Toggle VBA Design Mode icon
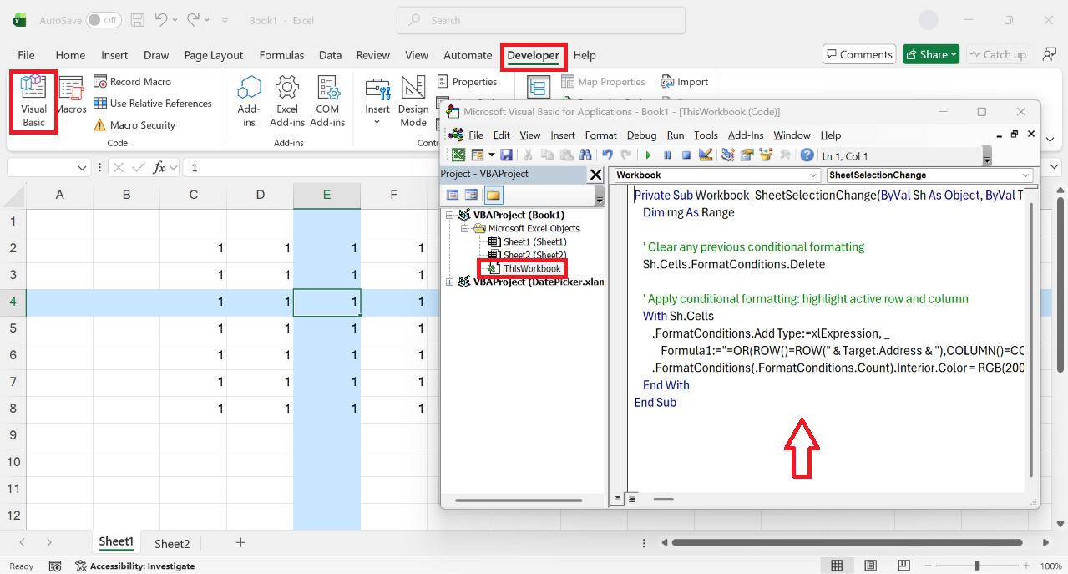 click(x=705, y=155)
